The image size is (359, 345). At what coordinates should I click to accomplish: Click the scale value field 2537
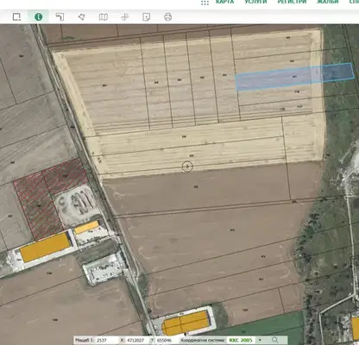tap(105, 341)
